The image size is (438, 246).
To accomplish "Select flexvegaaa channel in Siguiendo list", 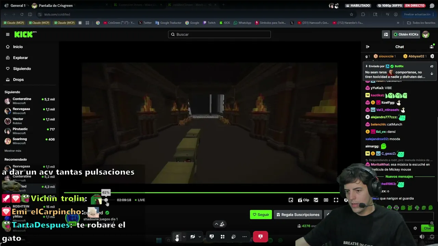I will tap(29, 111).
